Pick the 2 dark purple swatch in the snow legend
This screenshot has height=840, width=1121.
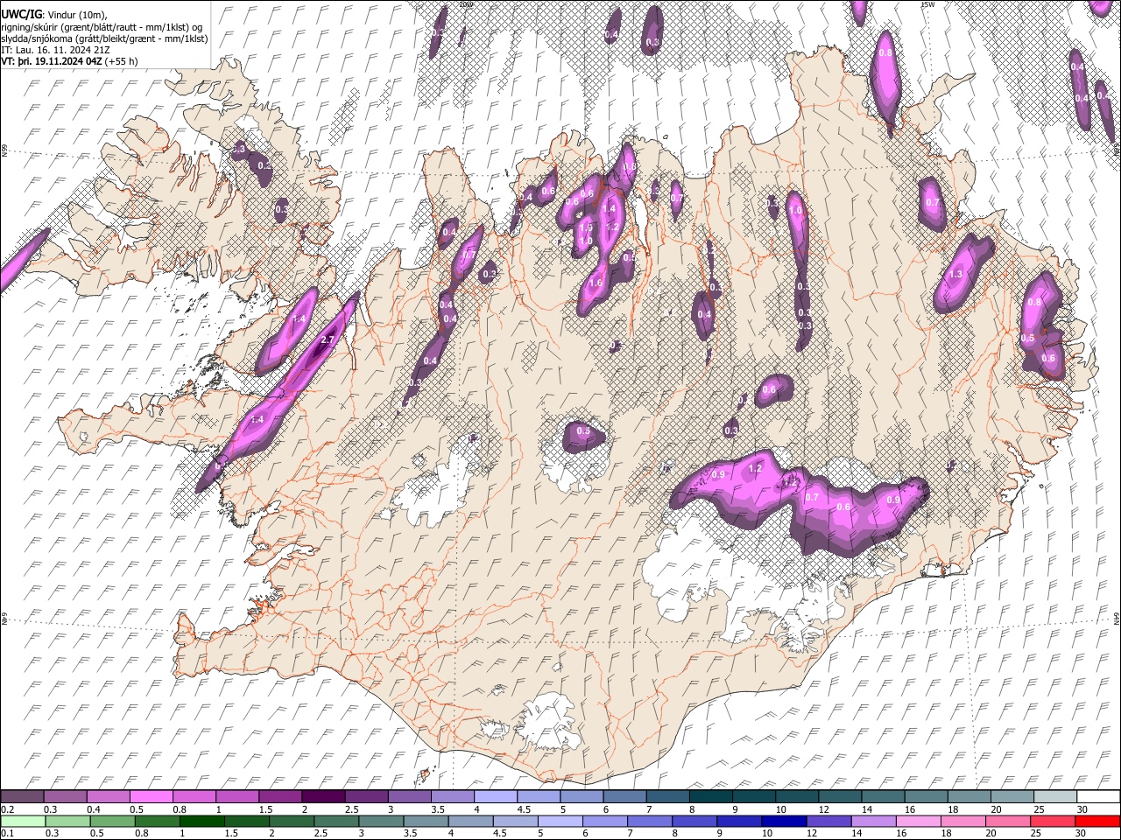[323, 796]
